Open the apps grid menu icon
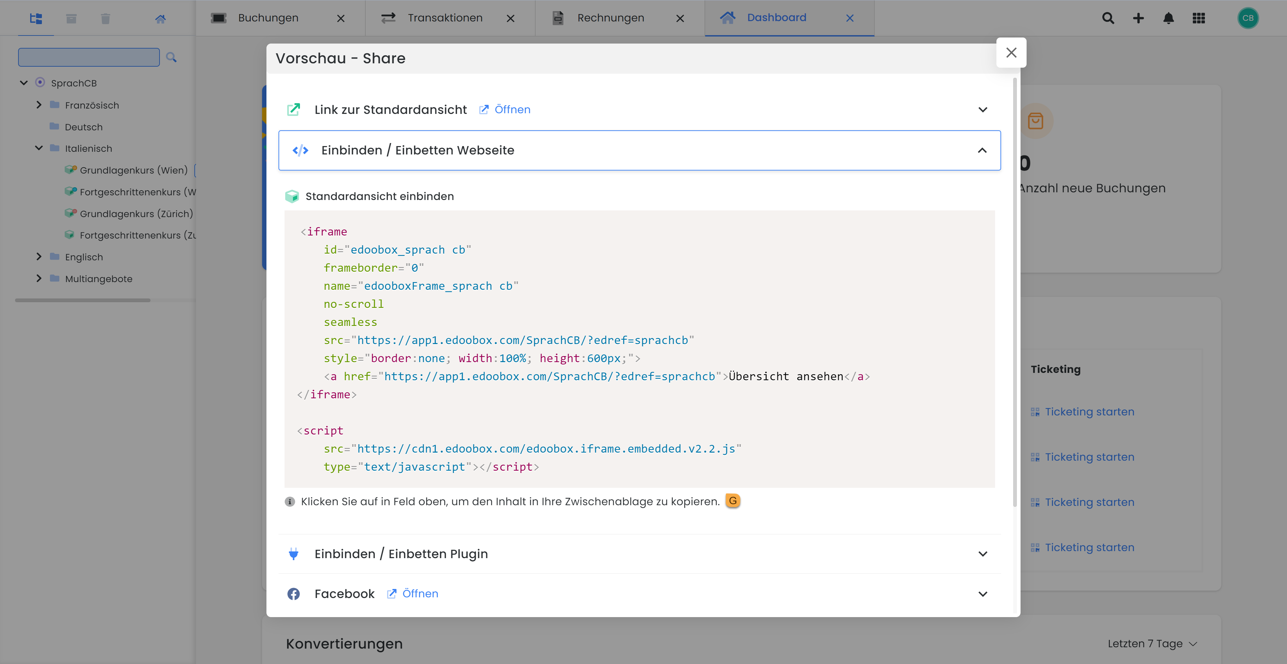This screenshot has height=664, width=1287. coord(1199,18)
